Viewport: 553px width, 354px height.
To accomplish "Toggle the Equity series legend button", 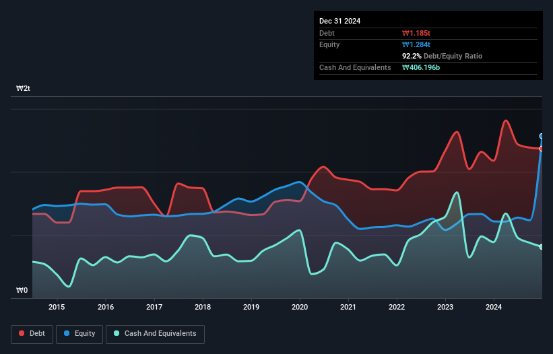I will (x=79, y=334).
